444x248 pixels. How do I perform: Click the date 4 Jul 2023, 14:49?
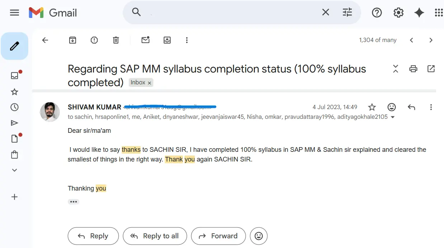[x=335, y=107]
